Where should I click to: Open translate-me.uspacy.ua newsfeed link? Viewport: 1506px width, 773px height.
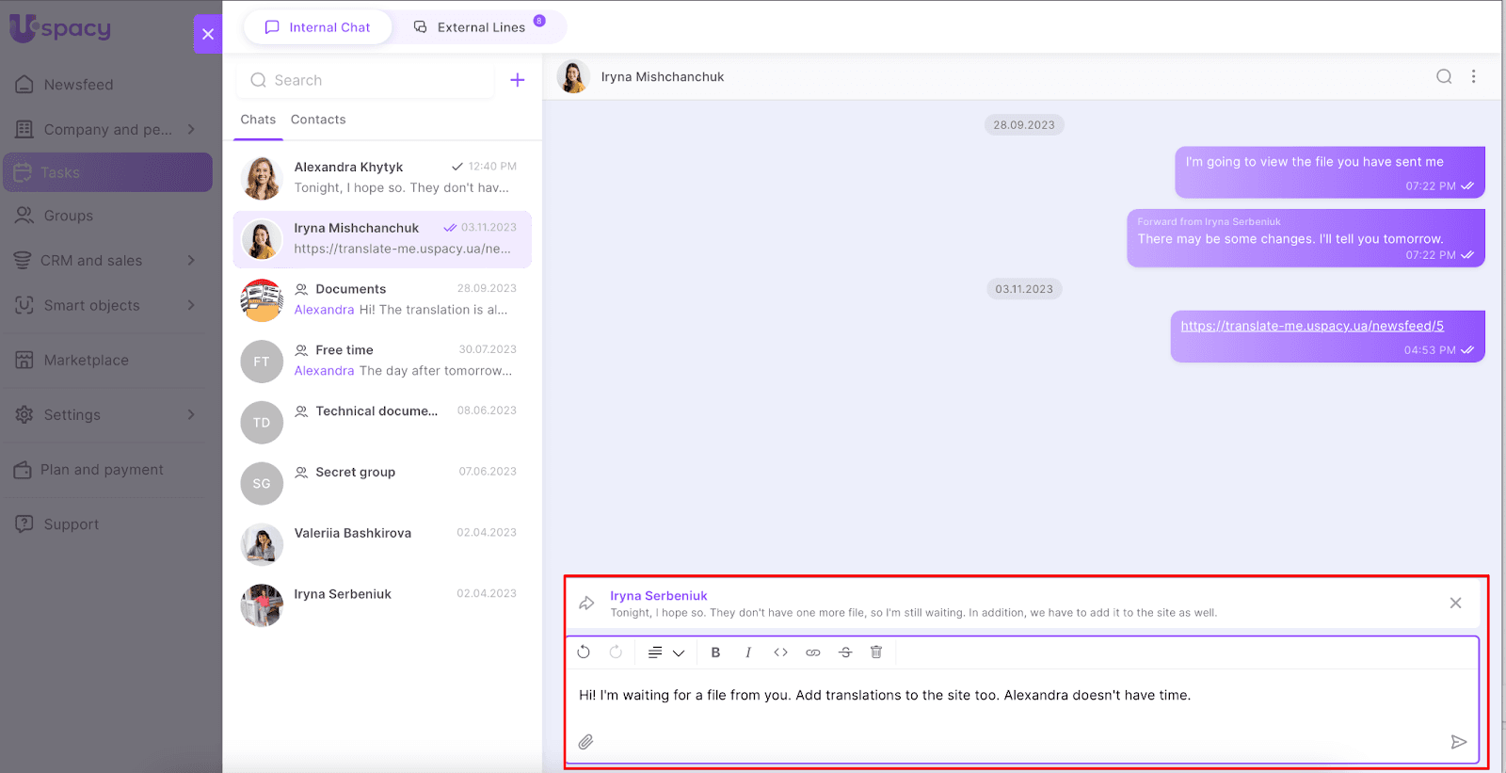point(1311,326)
